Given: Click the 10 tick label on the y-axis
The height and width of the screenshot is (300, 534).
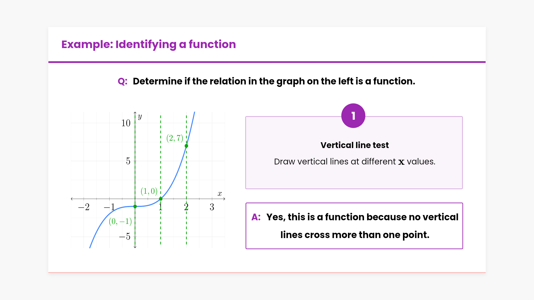Looking at the screenshot, I should coord(126,123).
